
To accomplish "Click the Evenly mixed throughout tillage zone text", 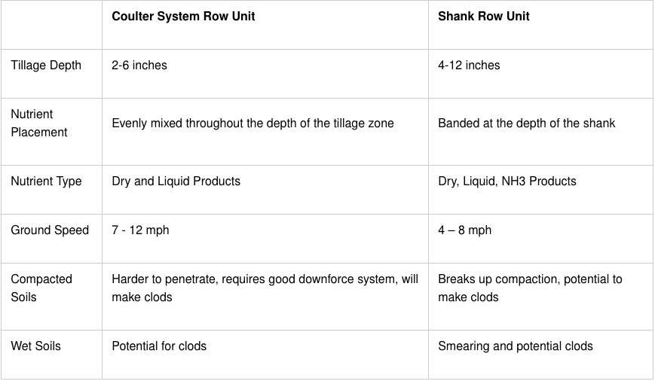I will pos(253,123).
